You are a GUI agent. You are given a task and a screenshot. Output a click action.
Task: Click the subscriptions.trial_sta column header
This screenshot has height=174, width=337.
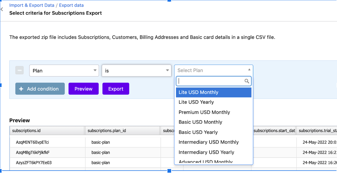point(317,130)
